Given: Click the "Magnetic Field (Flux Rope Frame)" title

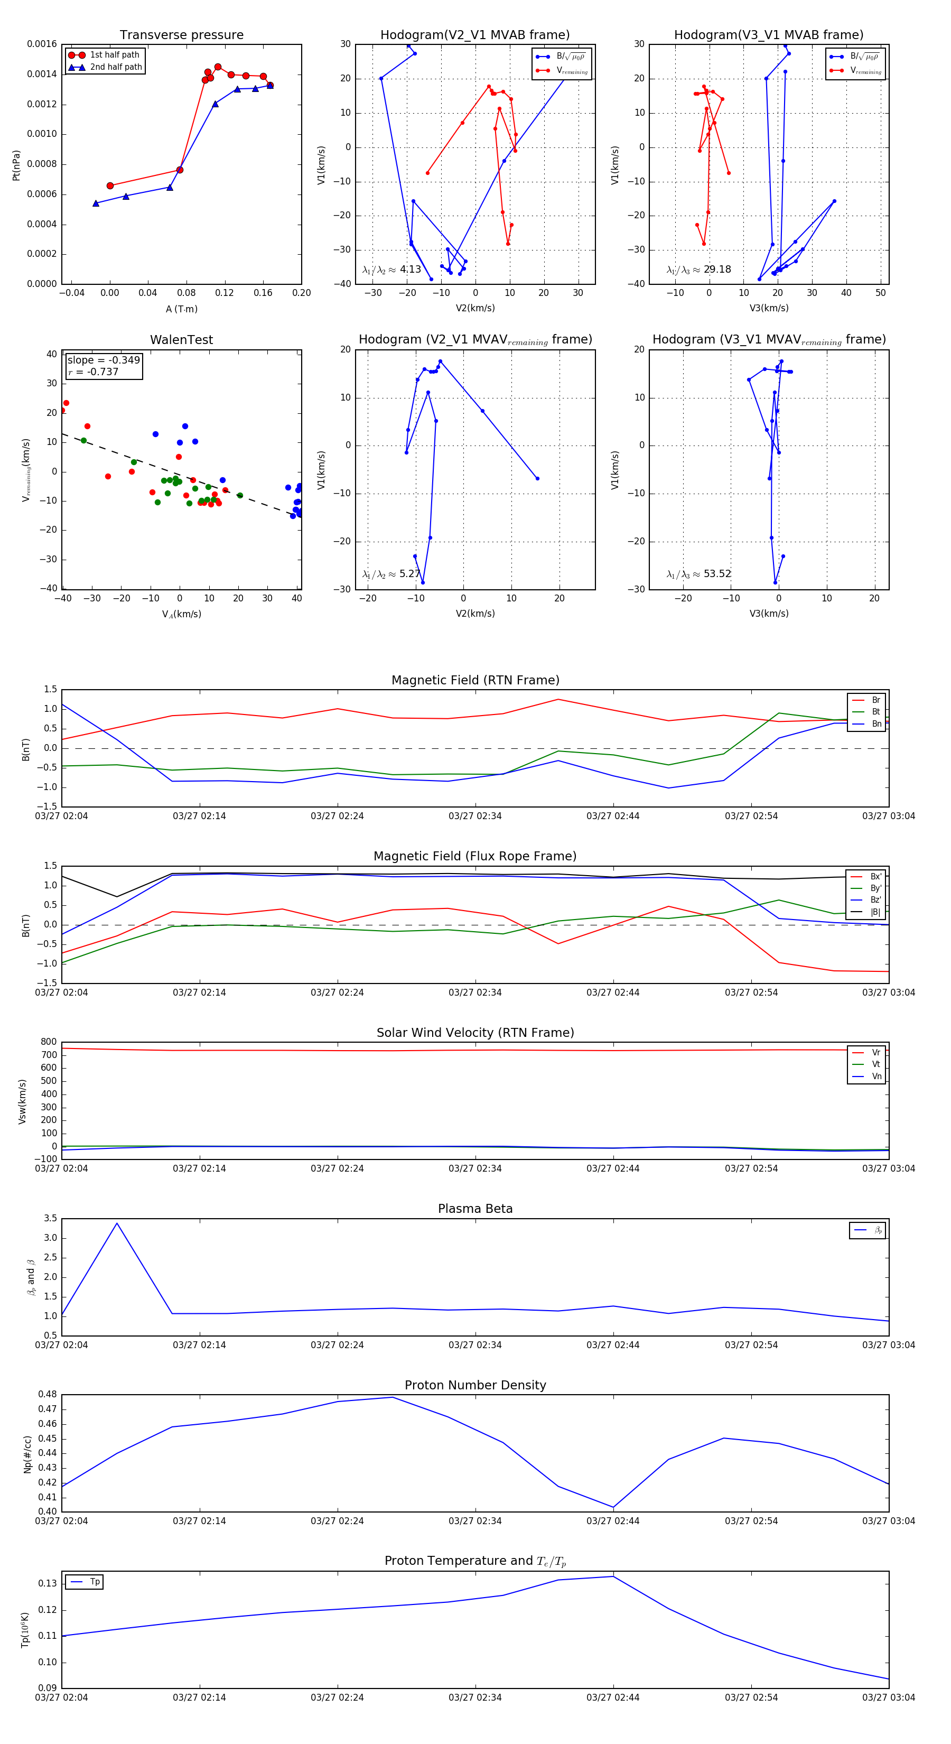Looking at the screenshot, I should pos(475,857).
